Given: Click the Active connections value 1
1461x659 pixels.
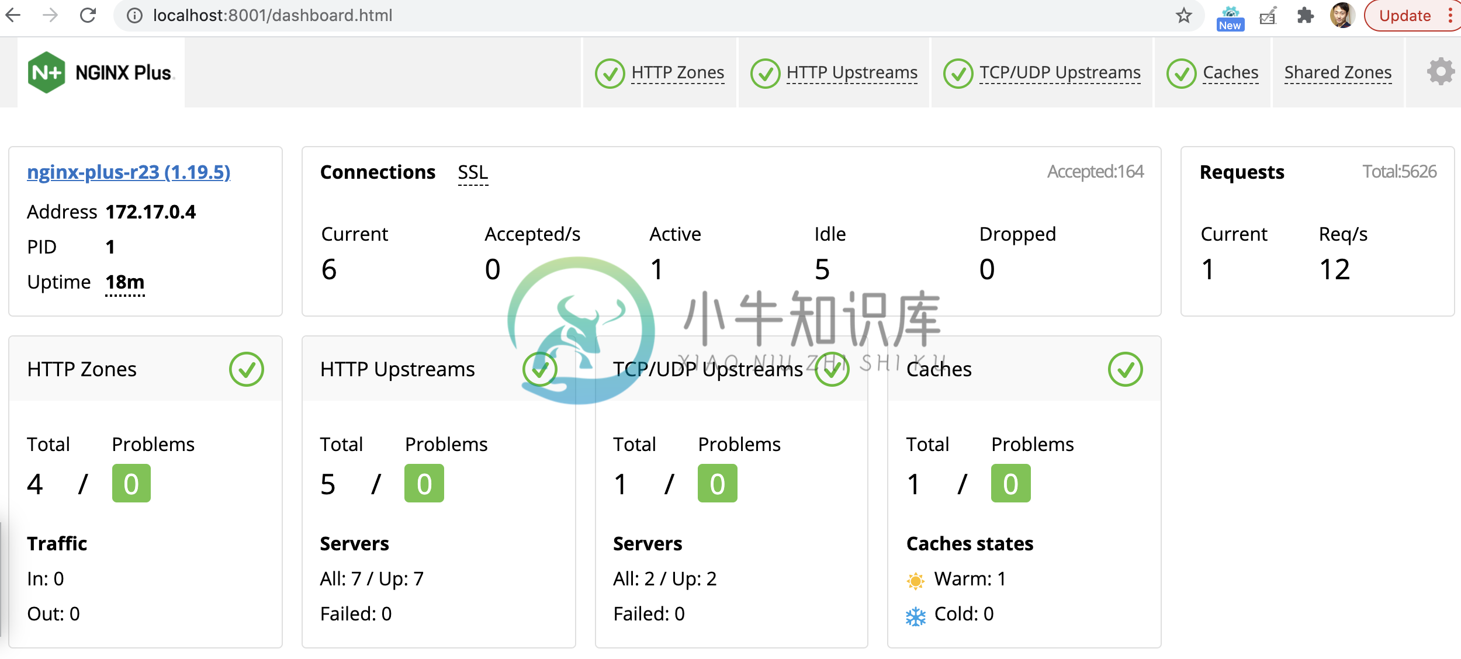Looking at the screenshot, I should (x=657, y=270).
